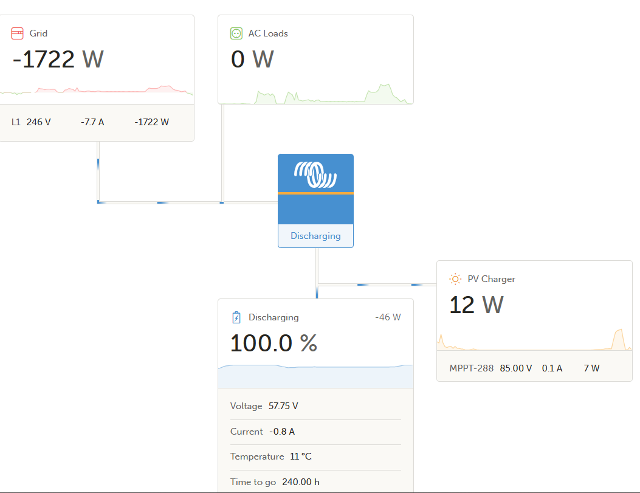Select the AC Loads 0 W value
The height and width of the screenshot is (493, 640).
tap(252, 59)
